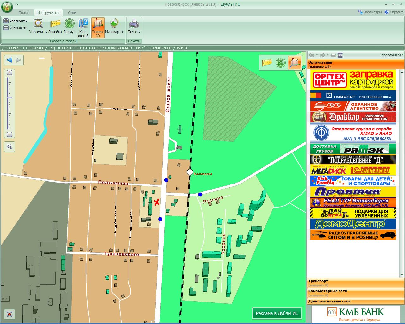Click the Кто здесь? tool
The height and width of the screenshot is (324, 405).
[83, 27]
